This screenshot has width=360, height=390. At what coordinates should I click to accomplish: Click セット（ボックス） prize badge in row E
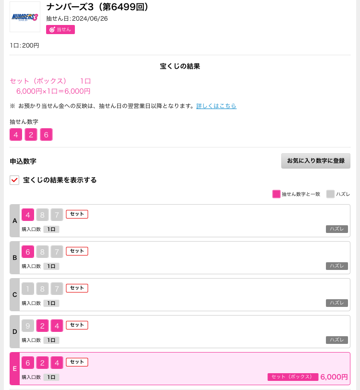click(x=293, y=377)
